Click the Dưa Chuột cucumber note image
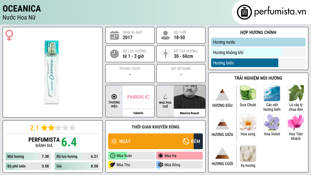 coord(248,93)
